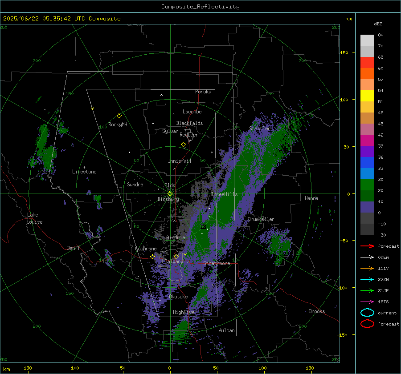This screenshot has height=374, width=401.
Task: Click the 65 dBZ red color swatch
Action: [367, 63]
